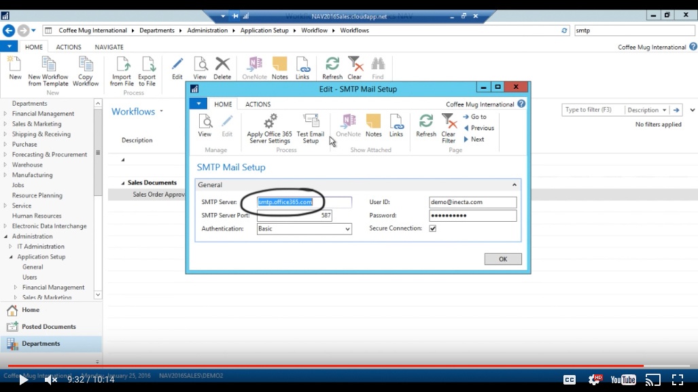Screen dimensions: 698x392
Task: Open Notes in the Workflows ribbon
Action: tap(279, 68)
